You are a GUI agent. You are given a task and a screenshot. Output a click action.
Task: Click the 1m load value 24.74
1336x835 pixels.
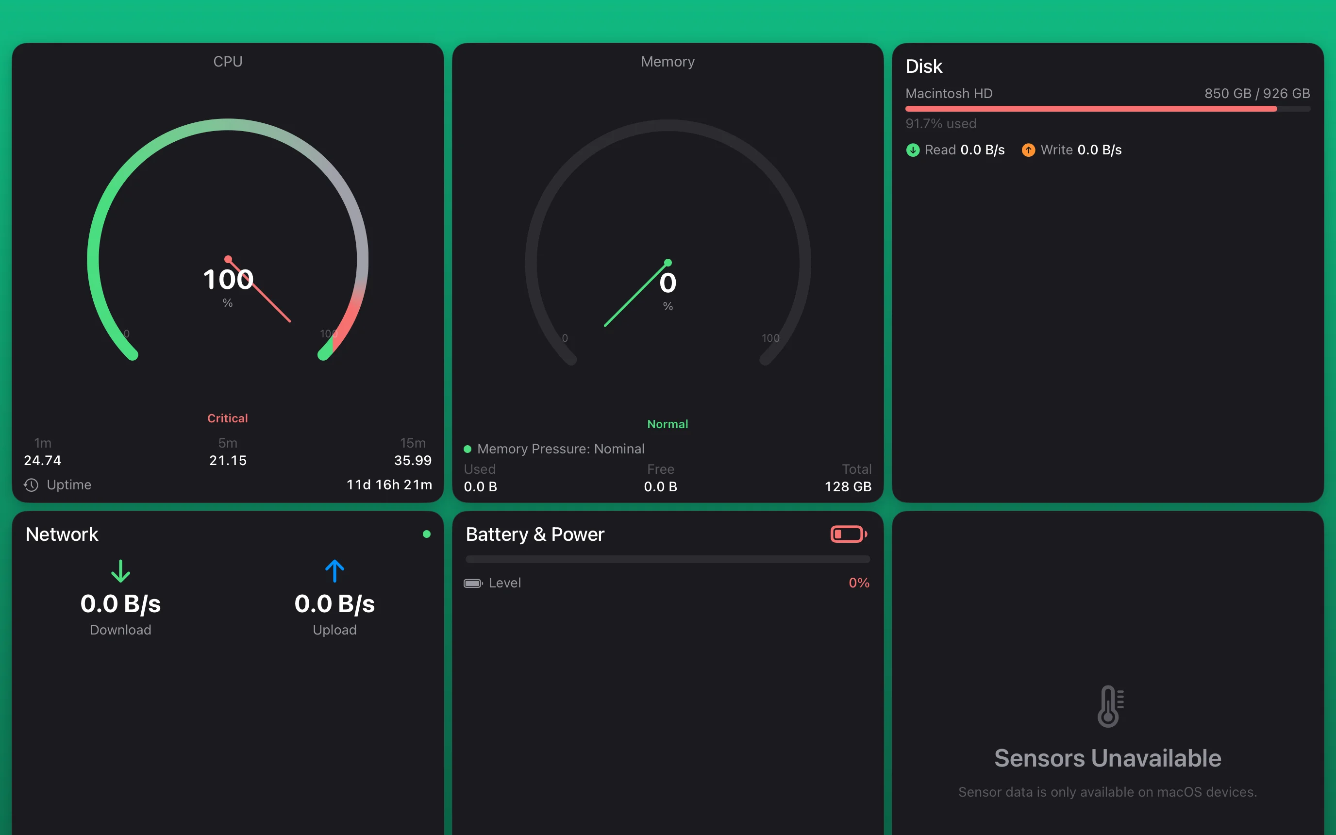tap(43, 460)
